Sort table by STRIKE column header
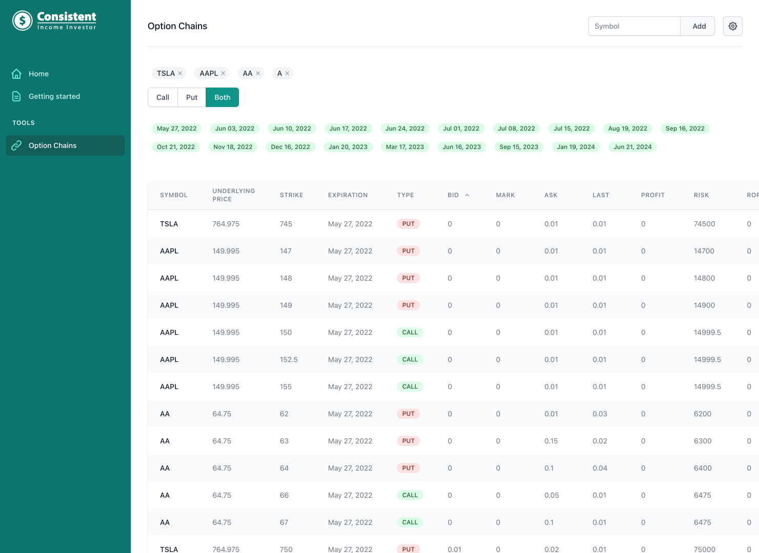The image size is (759, 553). point(291,195)
